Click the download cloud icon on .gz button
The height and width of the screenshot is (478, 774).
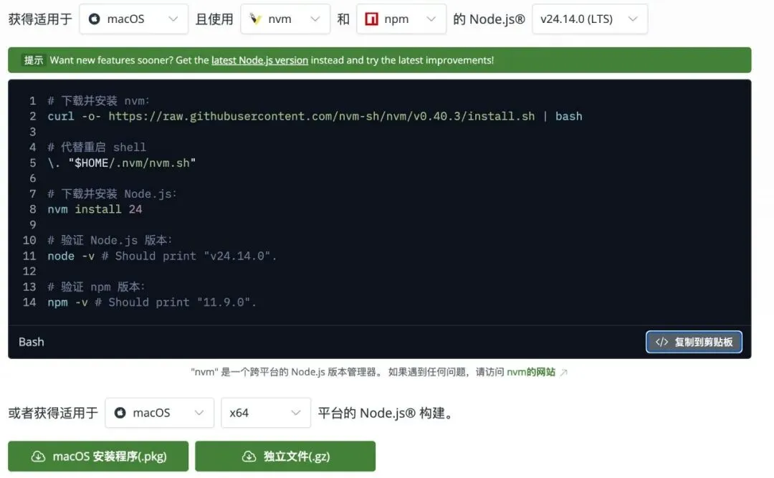pos(249,457)
